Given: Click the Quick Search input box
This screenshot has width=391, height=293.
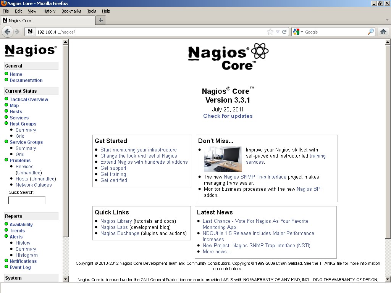Looking at the screenshot, I should 27,200.
